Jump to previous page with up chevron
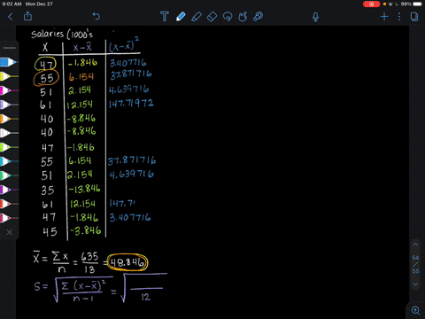 415,245
